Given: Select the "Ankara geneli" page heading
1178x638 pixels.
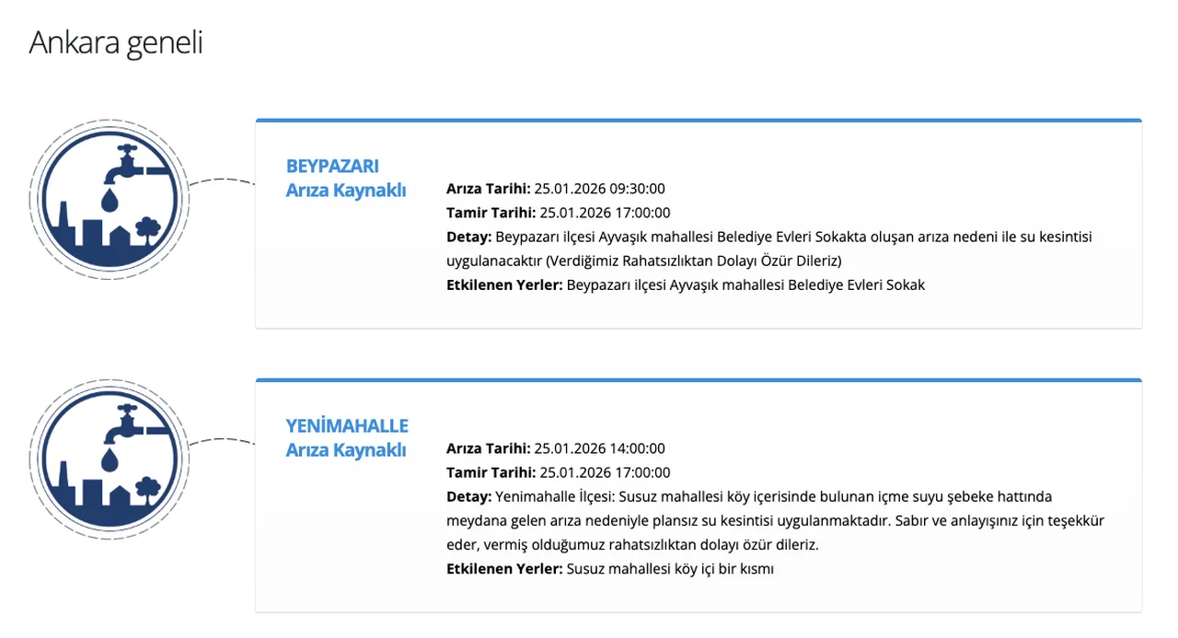Looking at the screenshot, I should click(x=116, y=43).
